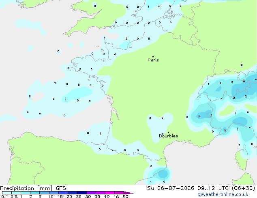257x198 pixels.
Task: Pick the 35 mm legend color swatch
Action: tap(101, 193)
